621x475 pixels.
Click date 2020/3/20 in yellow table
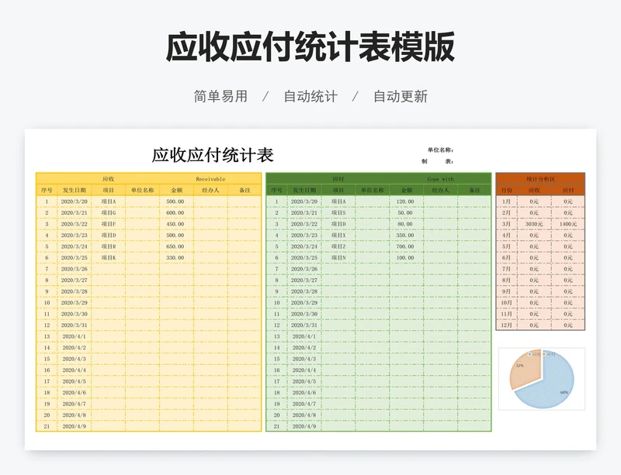74,201
